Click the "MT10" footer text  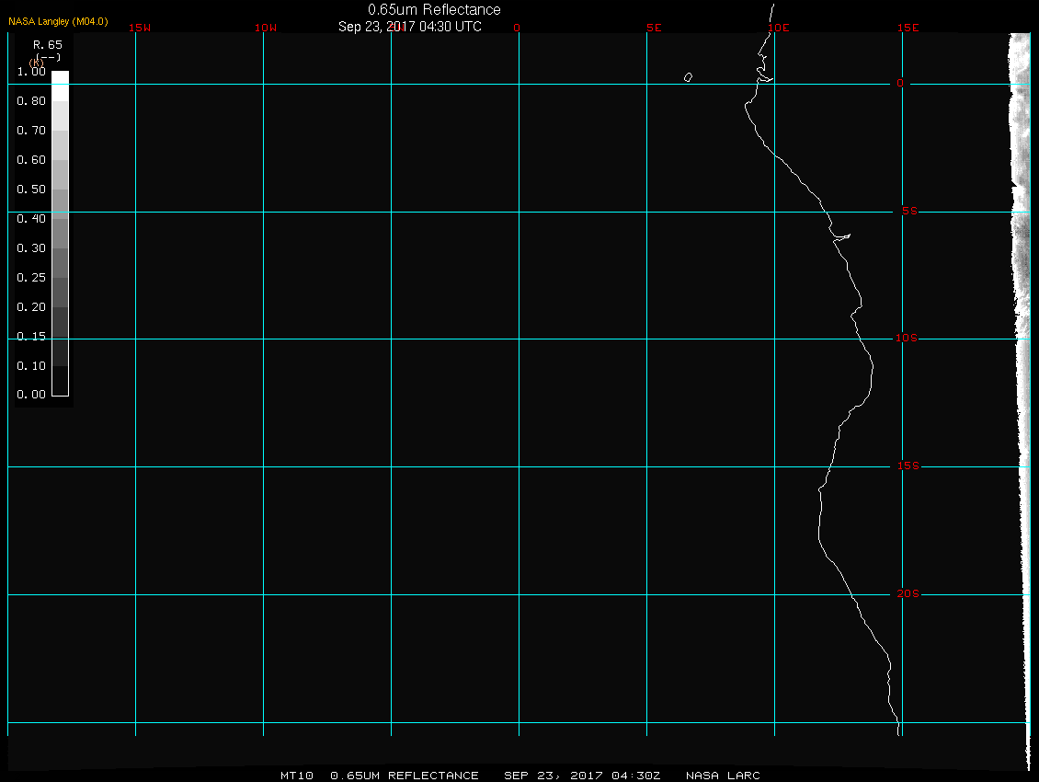[x=296, y=776]
